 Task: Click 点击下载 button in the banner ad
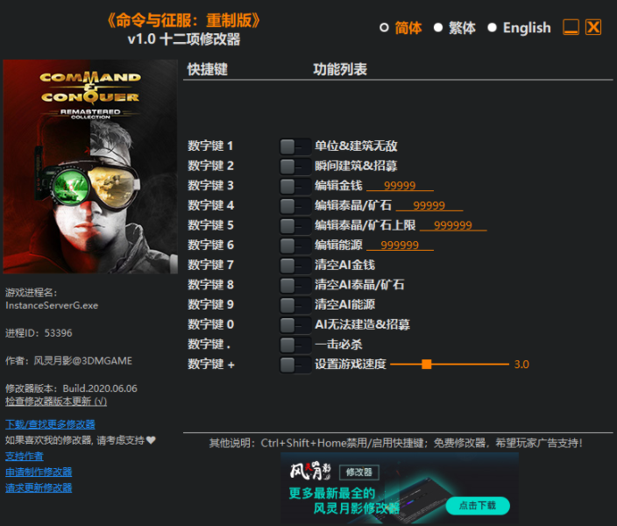point(477,506)
